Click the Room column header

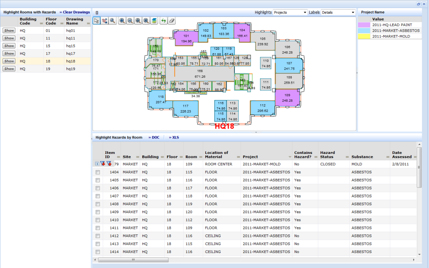click(x=191, y=157)
